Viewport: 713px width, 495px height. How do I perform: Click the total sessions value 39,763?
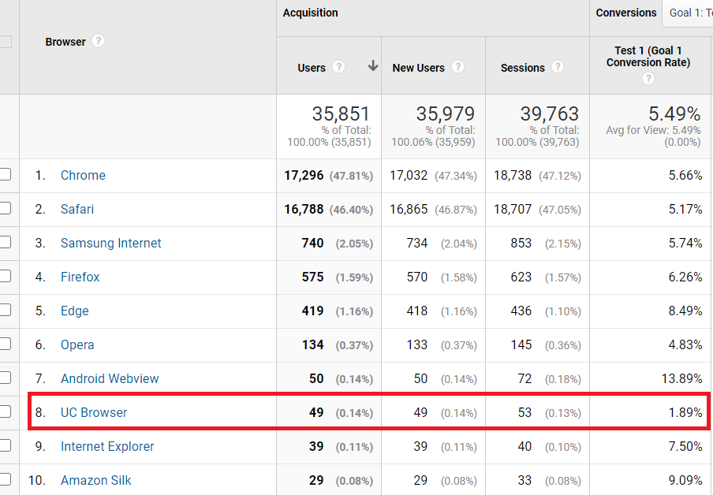click(x=549, y=114)
